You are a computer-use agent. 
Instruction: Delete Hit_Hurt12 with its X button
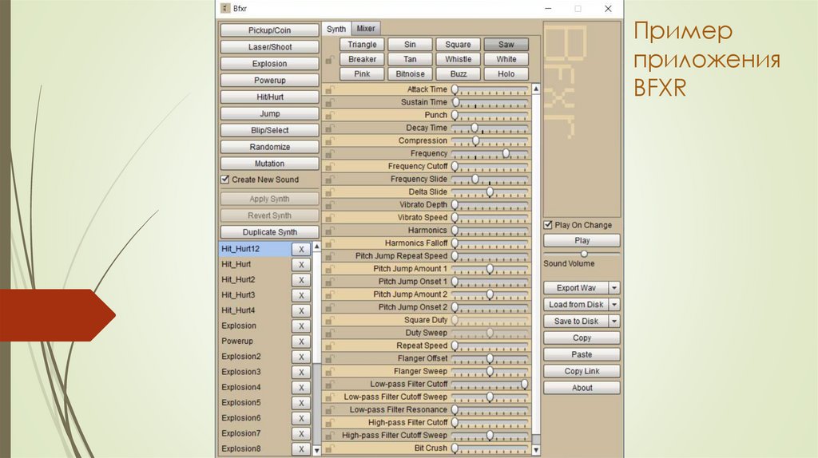(x=301, y=249)
